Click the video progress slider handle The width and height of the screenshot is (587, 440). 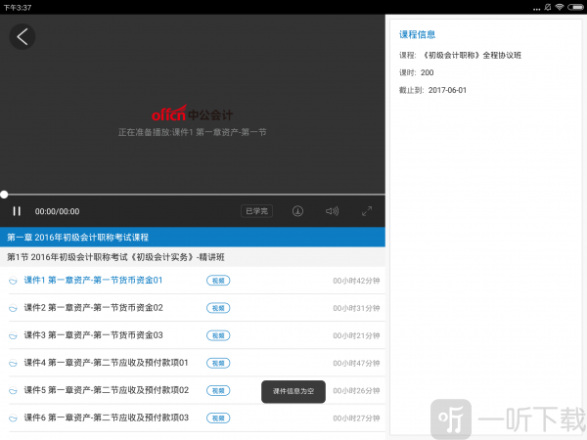pos(4,195)
